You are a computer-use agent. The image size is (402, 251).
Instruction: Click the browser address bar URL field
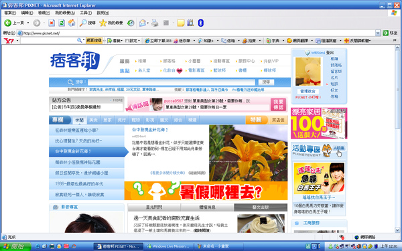pyautogui.click(x=196, y=33)
